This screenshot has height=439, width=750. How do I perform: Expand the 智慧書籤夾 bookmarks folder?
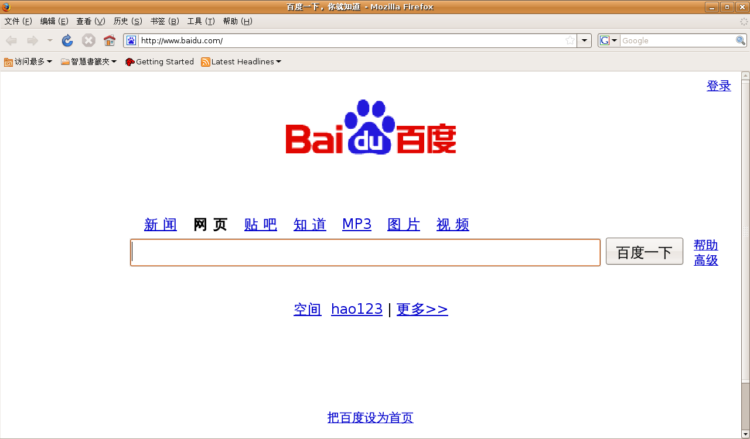click(88, 61)
